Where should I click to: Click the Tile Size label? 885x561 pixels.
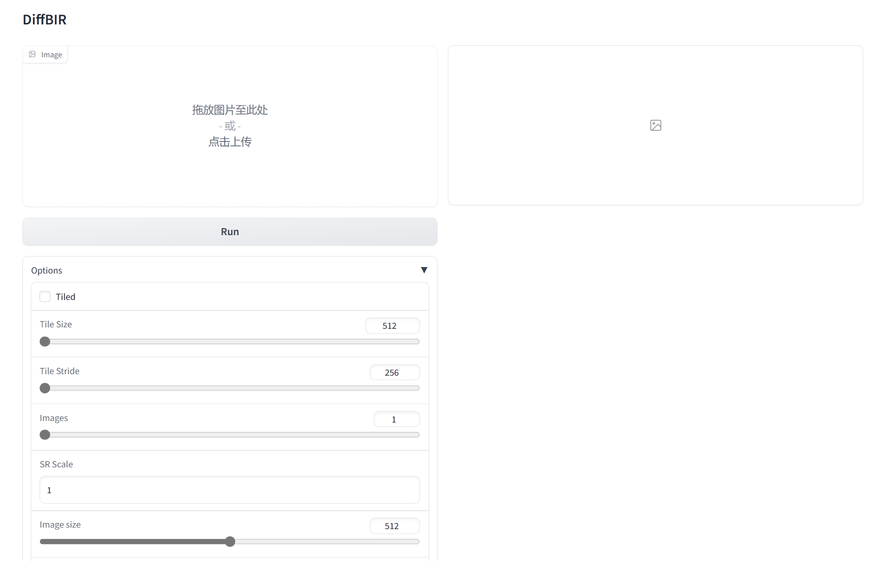click(56, 324)
